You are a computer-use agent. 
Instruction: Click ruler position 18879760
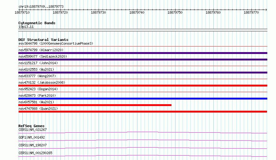point(213,12)
